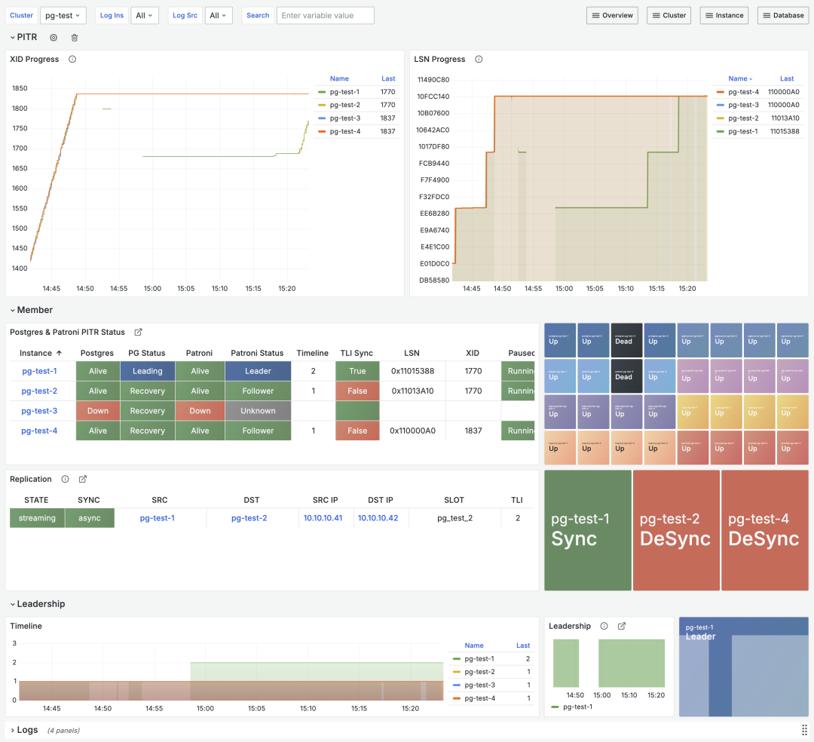Image resolution: width=814 pixels, height=742 pixels.
Task: Open Leadership panel external link icon
Action: (621, 626)
